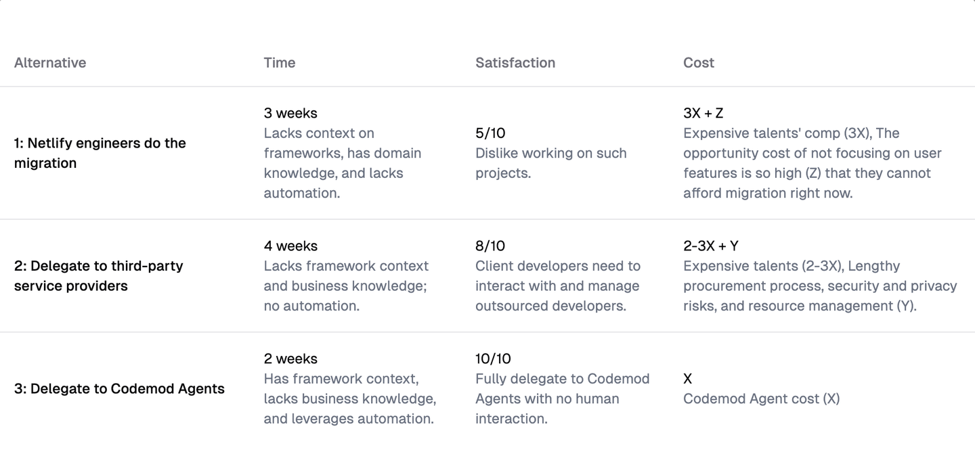
Task: Click the Lengthy procurement process description
Action: (x=819, y=286)
